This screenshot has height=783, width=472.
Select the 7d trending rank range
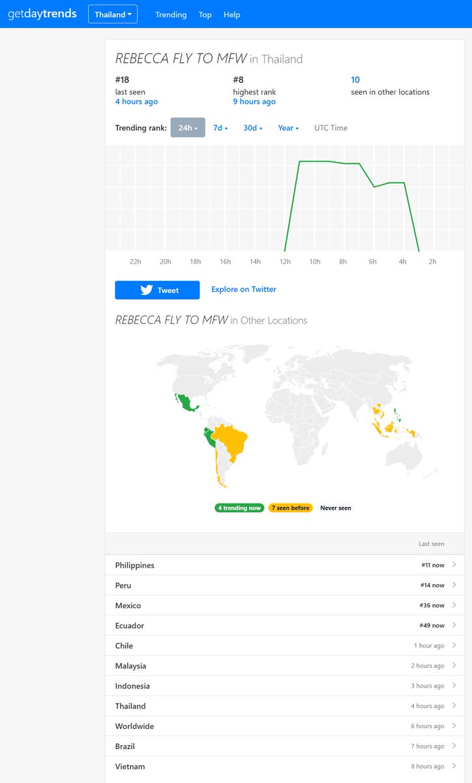(x=220, y=128)
